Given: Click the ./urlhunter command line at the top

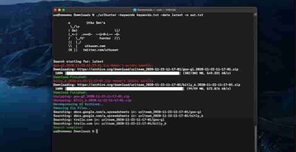Looking at the screenshot, I should [x=128, y=15].
